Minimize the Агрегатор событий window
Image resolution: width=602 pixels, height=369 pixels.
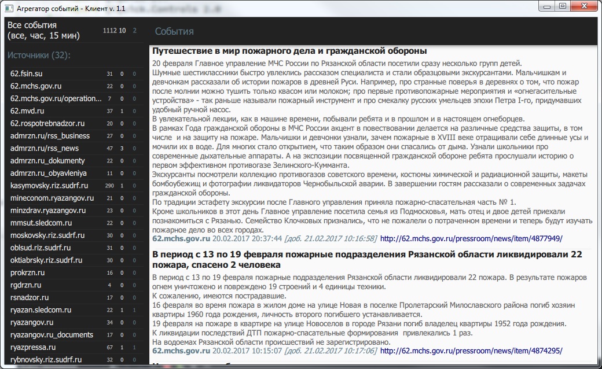point(546,6)
